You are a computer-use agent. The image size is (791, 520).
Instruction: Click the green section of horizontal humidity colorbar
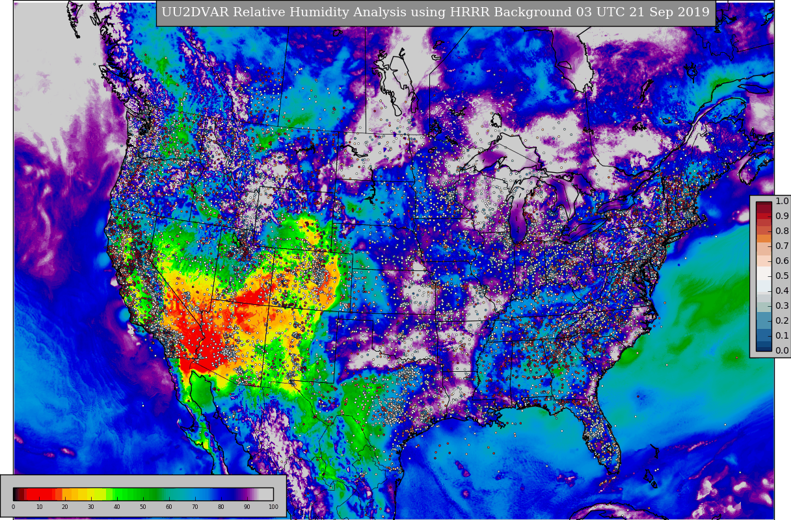click(x=137, y=494)
